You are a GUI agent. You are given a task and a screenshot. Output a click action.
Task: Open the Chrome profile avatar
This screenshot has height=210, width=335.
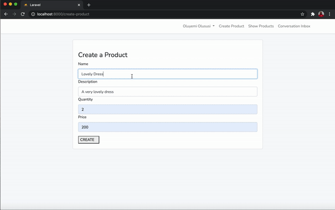321,14
